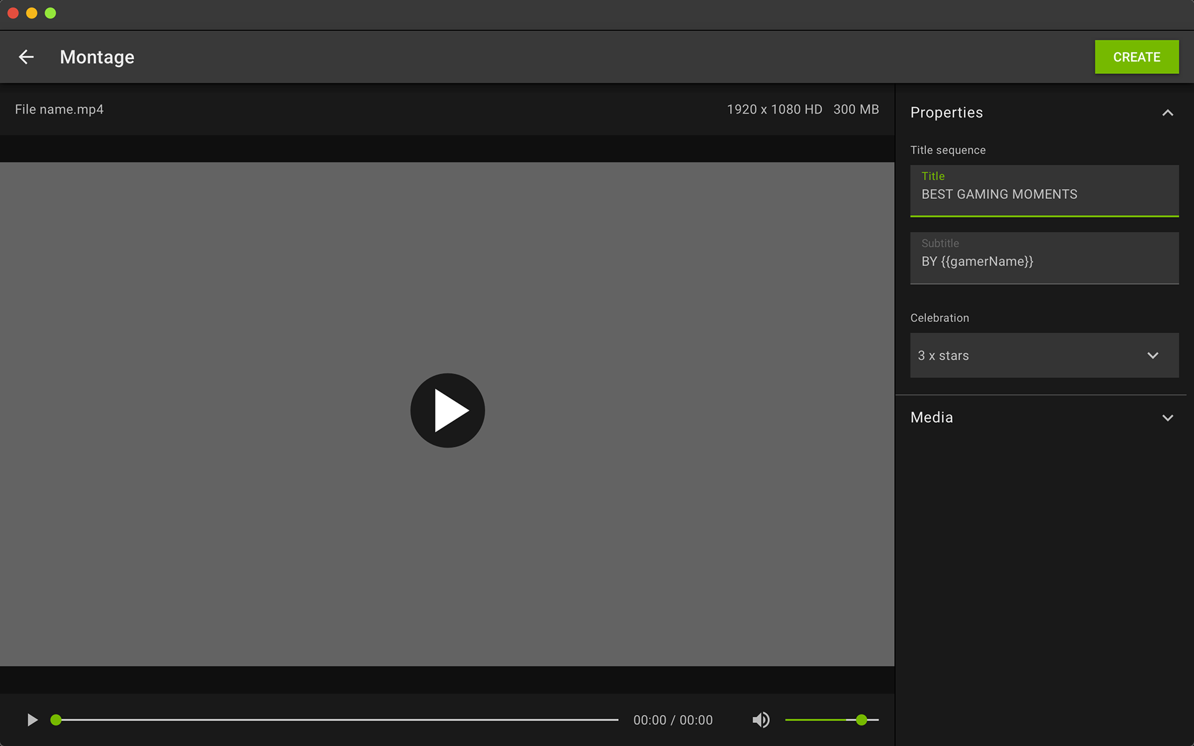This screenshot has width=1194, height=746.
Task: Click the 00:00 / 00:00 time display
Action: [x=673, y=720]
